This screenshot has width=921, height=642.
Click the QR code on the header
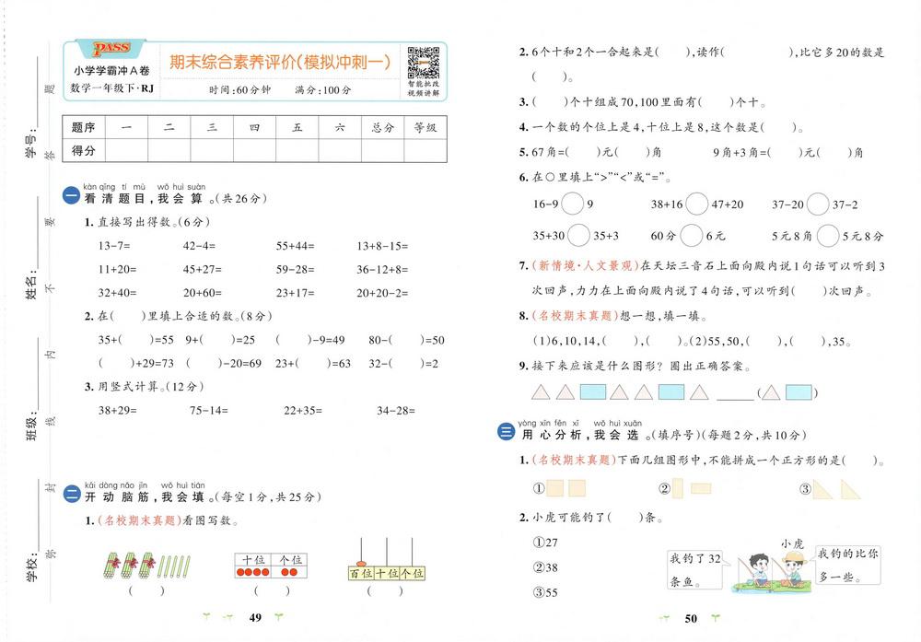point(424,63)
